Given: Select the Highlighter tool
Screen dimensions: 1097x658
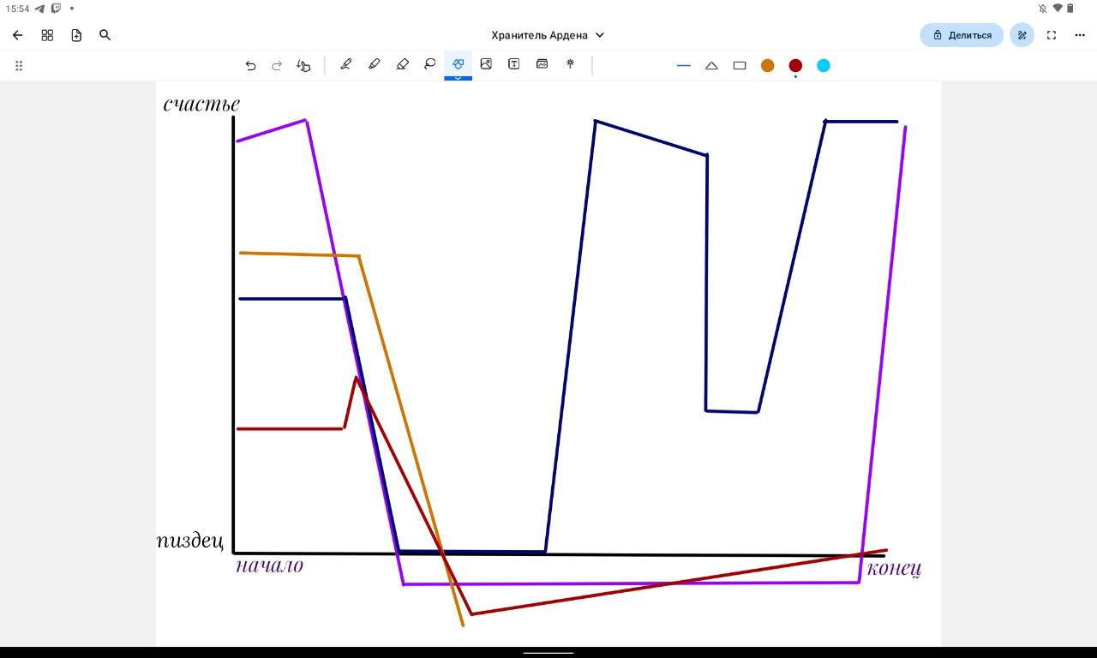Looking at the screenshot, I should (x=374, y=64).
